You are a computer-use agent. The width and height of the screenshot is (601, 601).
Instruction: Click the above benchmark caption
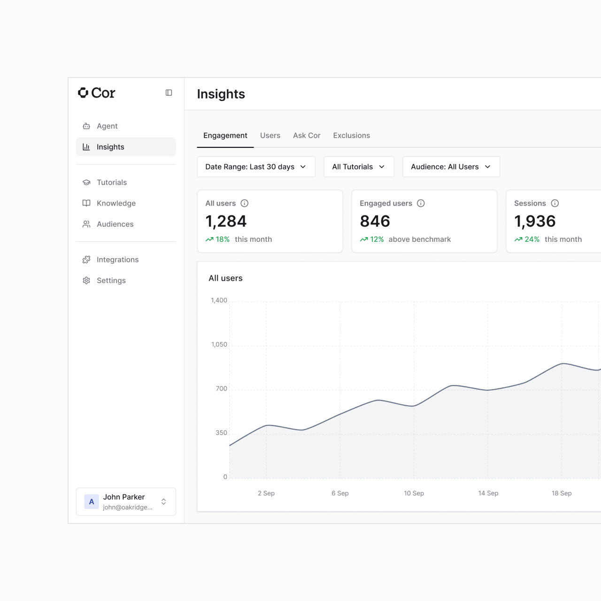click(420, 239)
